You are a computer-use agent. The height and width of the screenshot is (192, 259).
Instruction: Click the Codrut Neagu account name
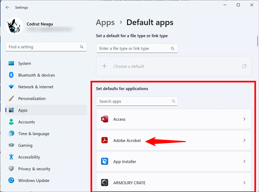coord(40,24)
